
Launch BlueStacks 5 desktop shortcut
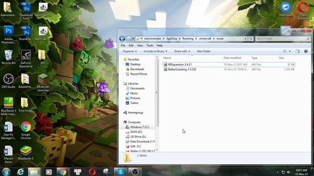point(26,153)
